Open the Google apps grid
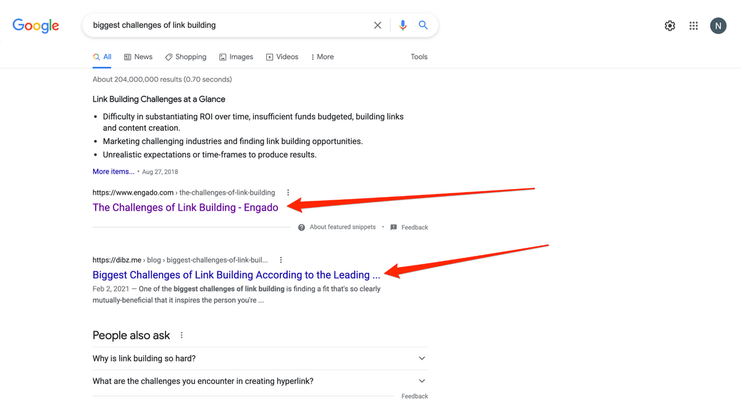 693,26
